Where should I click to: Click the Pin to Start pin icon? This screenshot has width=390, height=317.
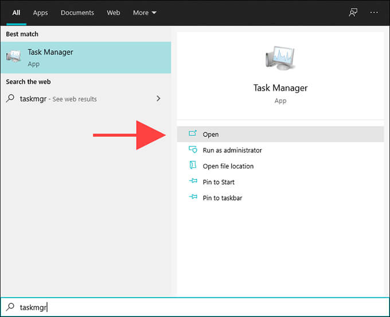[x=193, y=181]
